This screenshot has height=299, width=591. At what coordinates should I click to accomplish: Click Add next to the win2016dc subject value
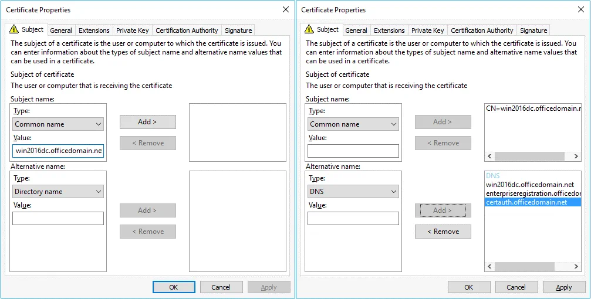pyautogui.click(x=148, y=122)
